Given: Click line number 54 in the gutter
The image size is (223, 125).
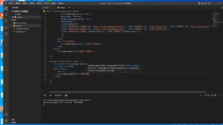Looking at the screenshot, I should click(x=45, y=74).
